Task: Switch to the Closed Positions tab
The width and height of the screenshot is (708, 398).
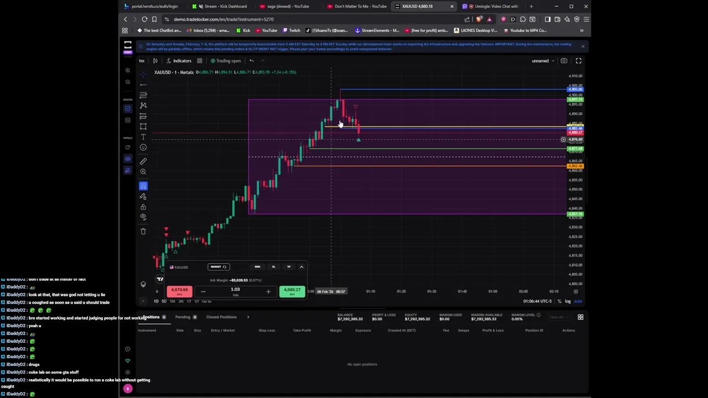Action: click(221, 317)
